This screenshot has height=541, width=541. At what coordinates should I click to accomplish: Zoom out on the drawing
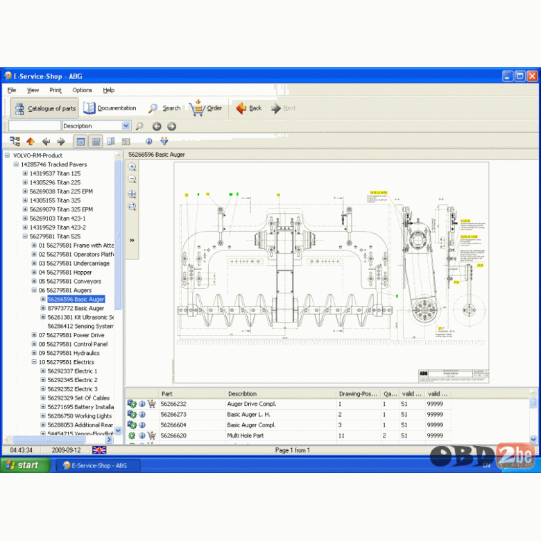pos(132,179)
